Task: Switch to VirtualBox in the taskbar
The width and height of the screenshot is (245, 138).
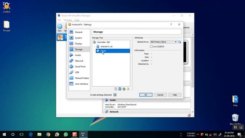Action: [x=83, y=135]
